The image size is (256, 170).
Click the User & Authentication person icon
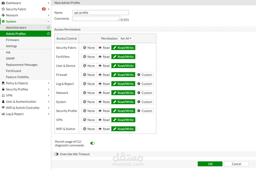coord(3,102)
